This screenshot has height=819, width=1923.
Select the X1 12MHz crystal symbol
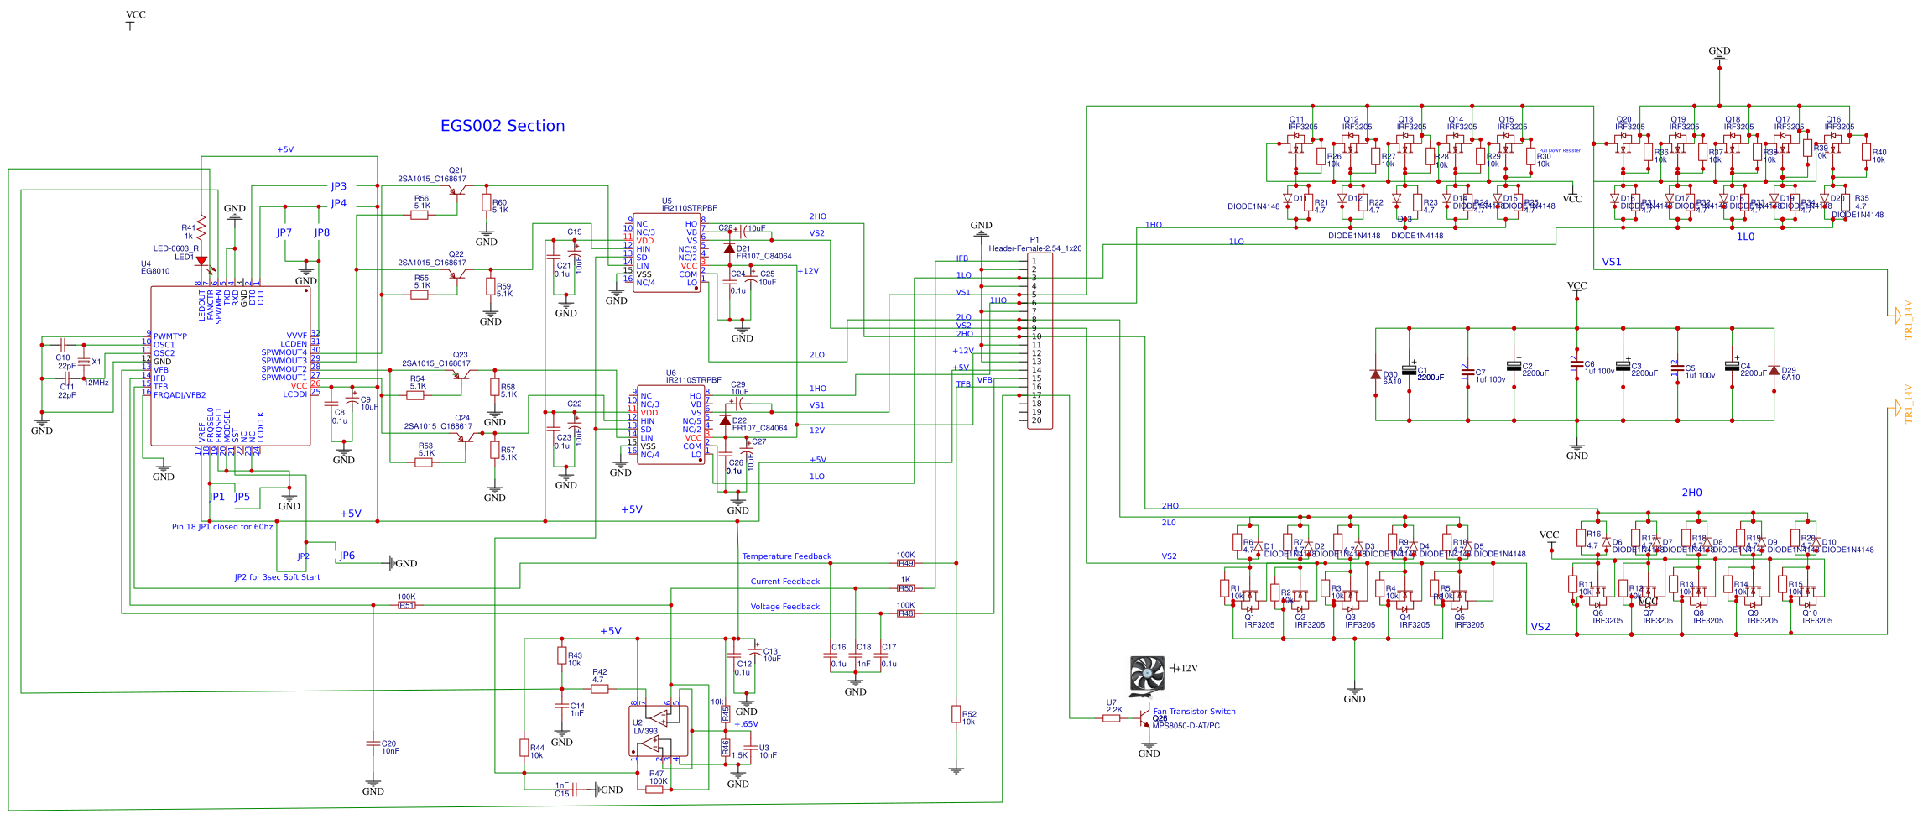84,363
